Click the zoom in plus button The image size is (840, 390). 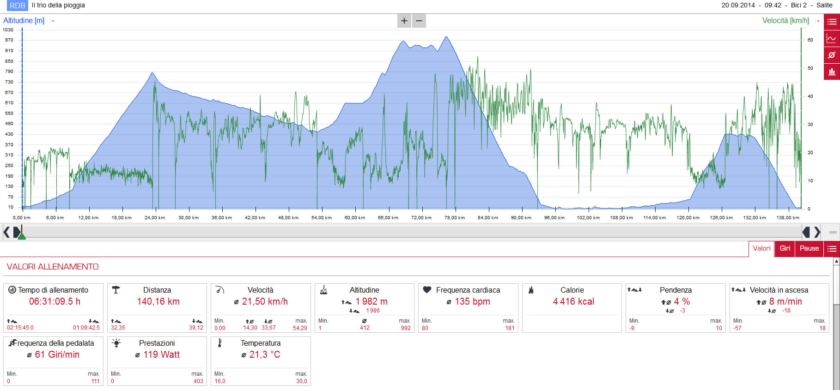click(404, 21)
